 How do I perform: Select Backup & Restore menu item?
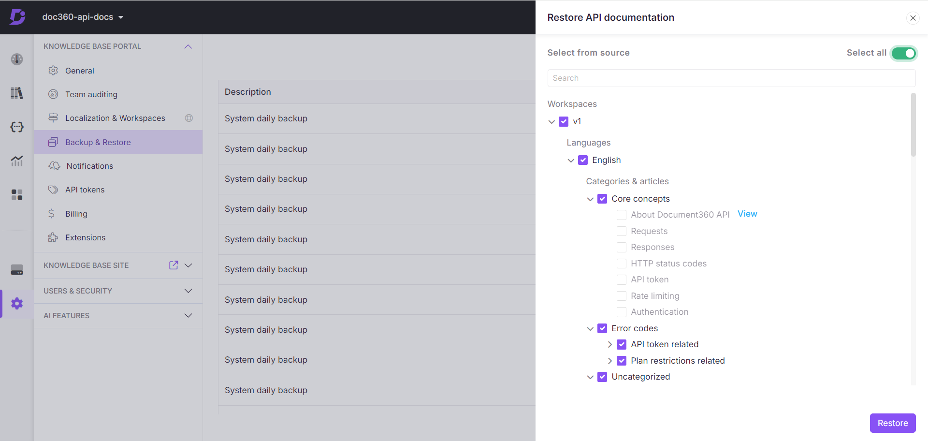(118, 142)
